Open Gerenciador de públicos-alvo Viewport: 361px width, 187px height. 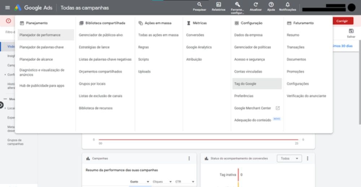point(101,35)
